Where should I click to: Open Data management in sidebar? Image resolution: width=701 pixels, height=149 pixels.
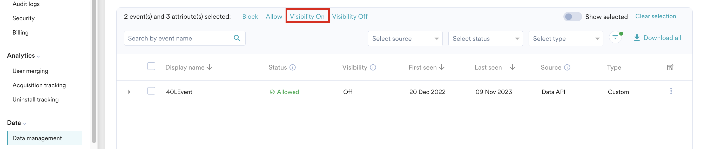37,138
